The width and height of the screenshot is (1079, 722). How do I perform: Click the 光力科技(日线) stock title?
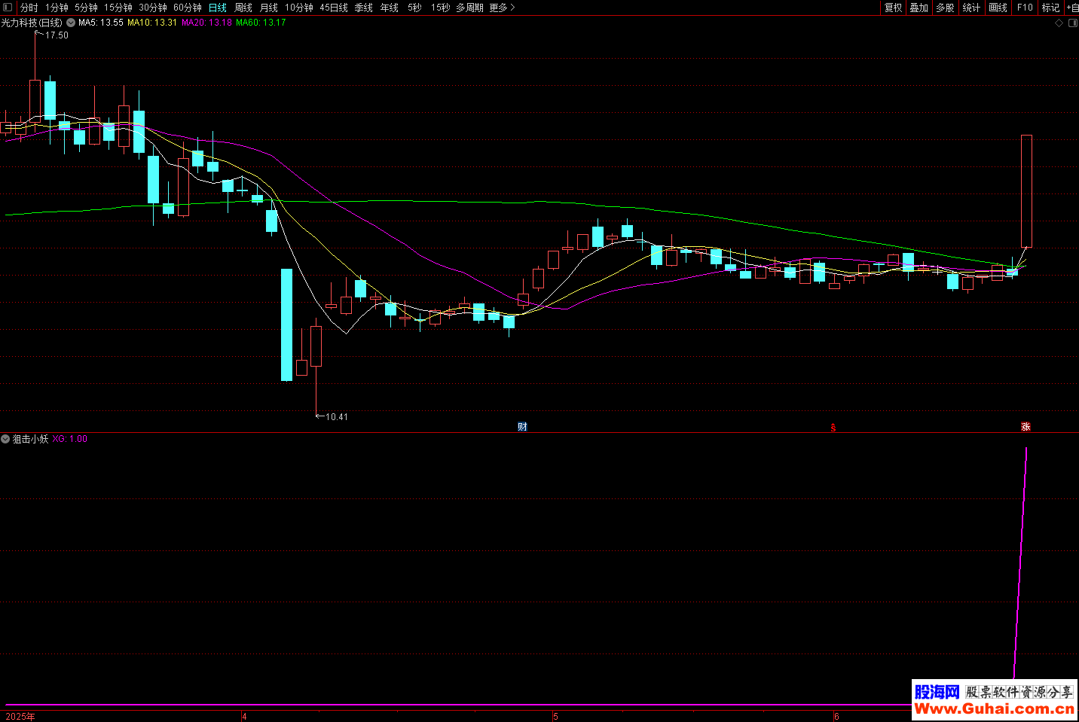[x=32, y=23]
